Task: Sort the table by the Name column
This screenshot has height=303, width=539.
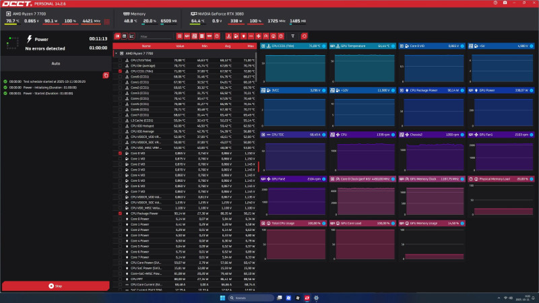Action: tap(146, 46)
